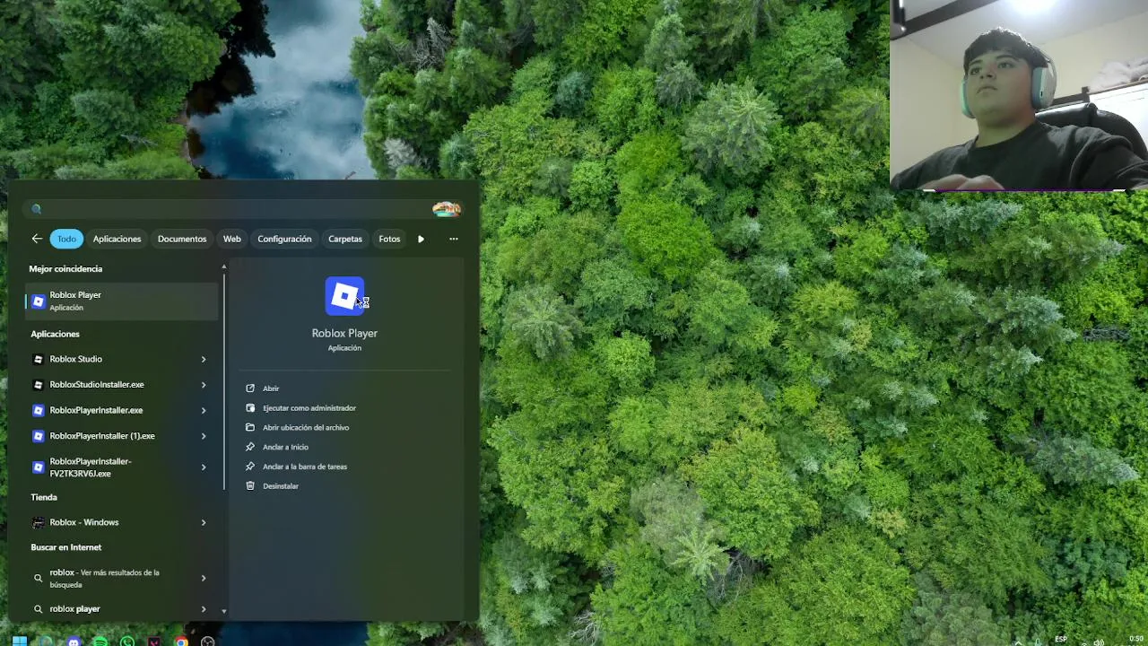Select the Todo filter tab

pos(67,239)
